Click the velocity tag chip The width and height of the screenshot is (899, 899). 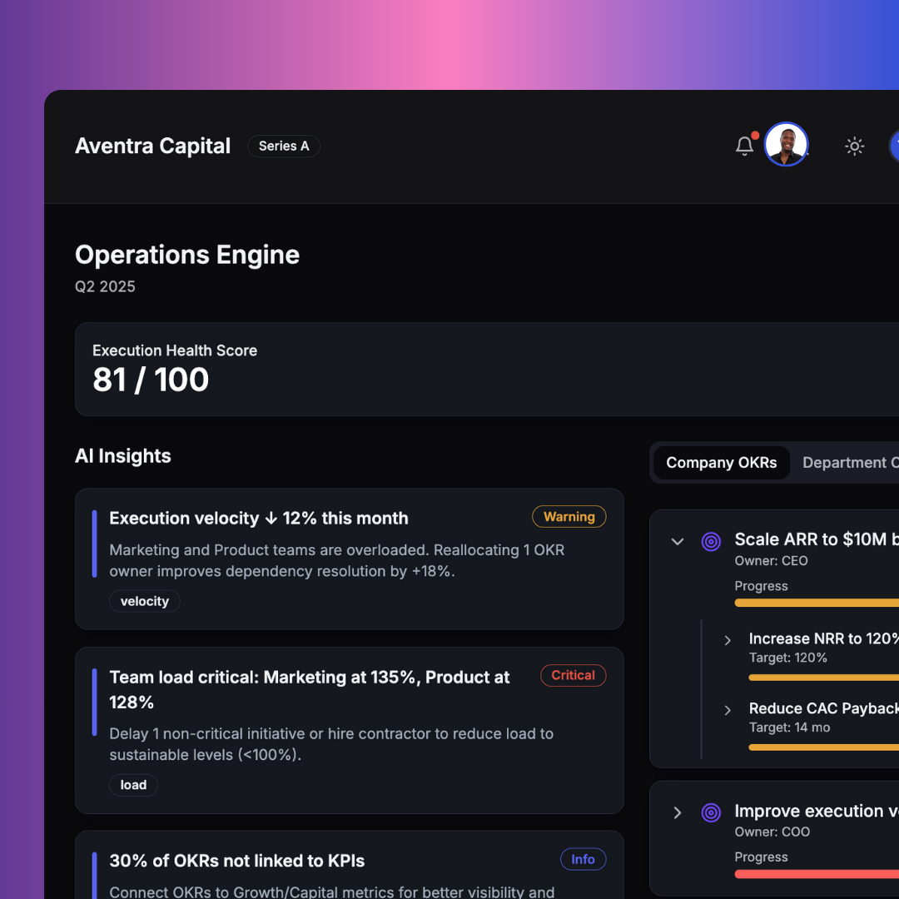pos(145,602)
